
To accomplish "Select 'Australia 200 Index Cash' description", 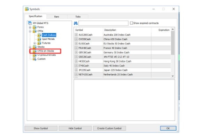I will [117, 35].
